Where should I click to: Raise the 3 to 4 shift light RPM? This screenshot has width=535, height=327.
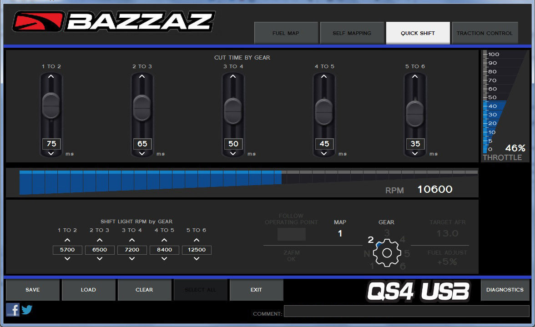[132, 240]
